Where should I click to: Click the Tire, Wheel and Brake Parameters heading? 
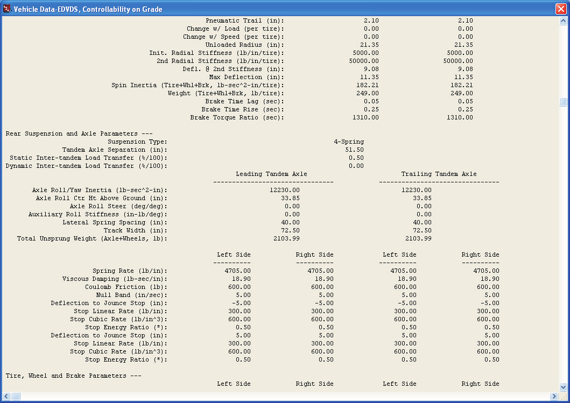coord(73,376)
